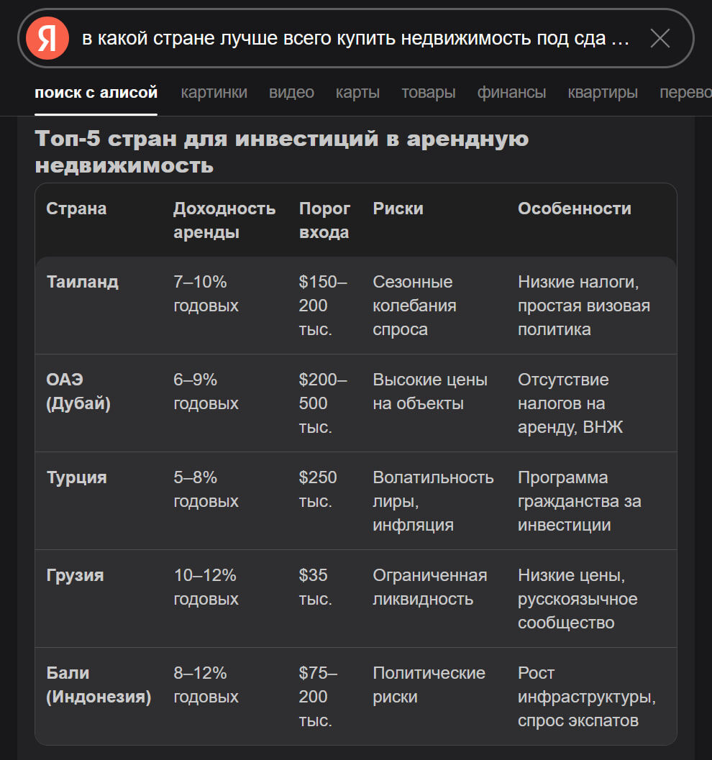Open the 'товары' tab
Viewport: 712px width, 760px height.
tap(429, 92)
